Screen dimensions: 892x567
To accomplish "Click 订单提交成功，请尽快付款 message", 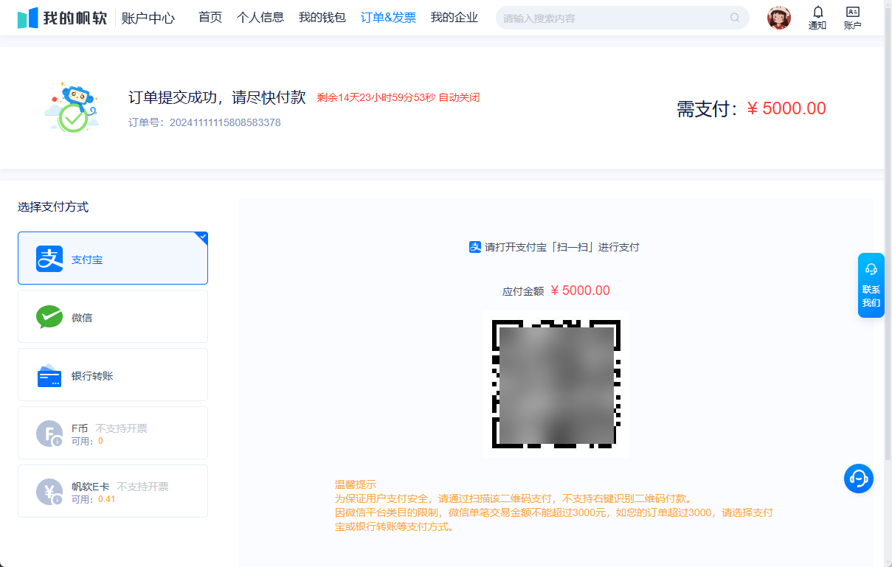I will [x=217, y=97].
